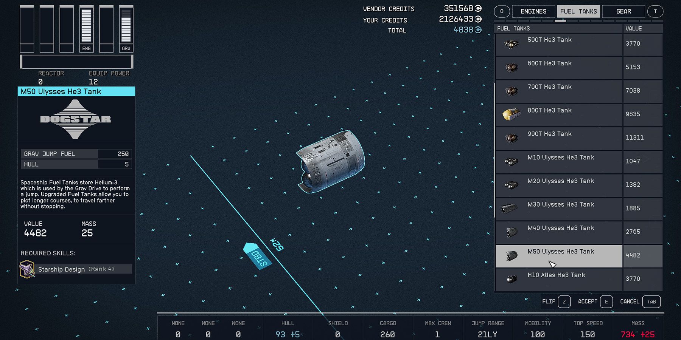Screen dimensions: 681x340
Task: Click the Hull 93 +5 stat
Action: [x=288, y=329]
